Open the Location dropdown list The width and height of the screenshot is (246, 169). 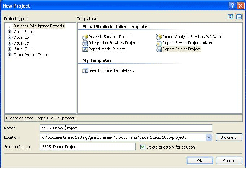(209, 138)
